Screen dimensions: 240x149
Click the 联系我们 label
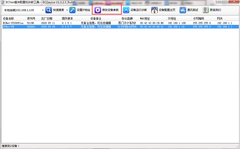216,10
